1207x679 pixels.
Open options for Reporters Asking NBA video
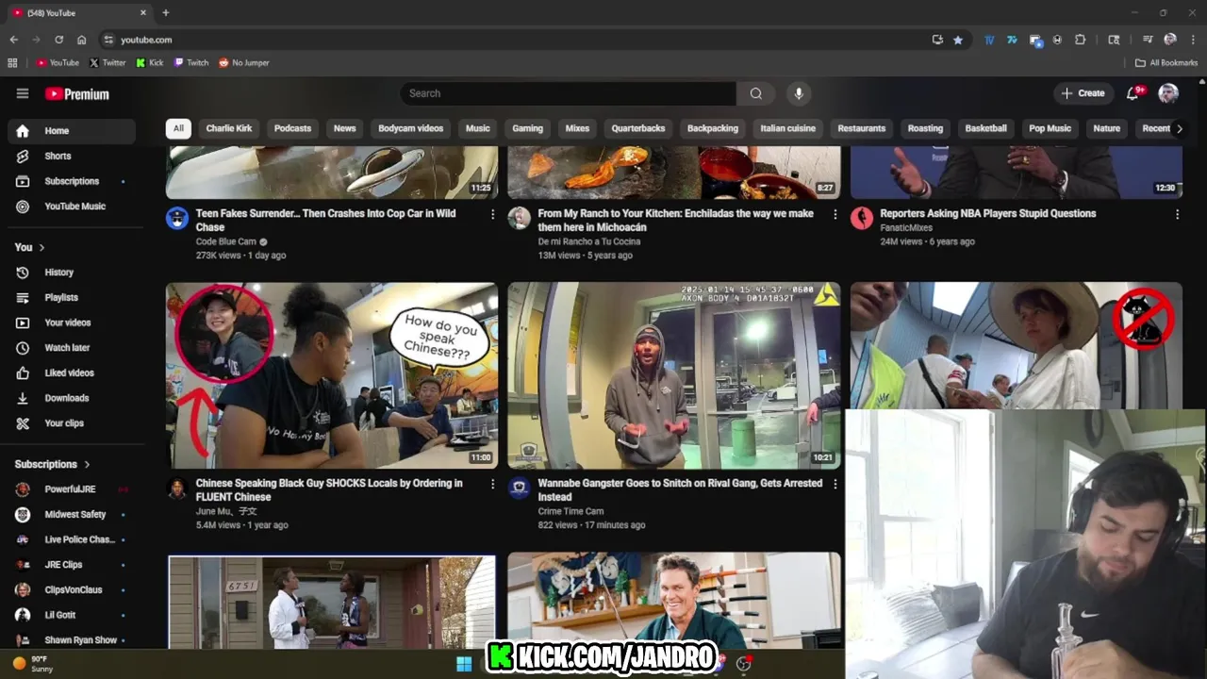(1177, 214)
